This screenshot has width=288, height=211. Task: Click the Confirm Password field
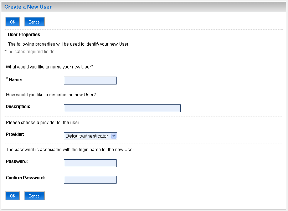click(90, 180)
